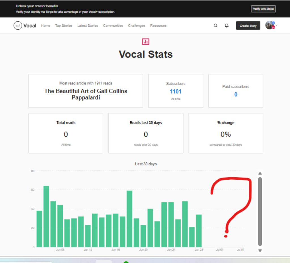
Task: Click the tall bar near Jun 18
Action: point(129,219)
